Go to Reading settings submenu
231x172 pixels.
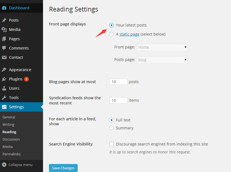pos(9,132)
